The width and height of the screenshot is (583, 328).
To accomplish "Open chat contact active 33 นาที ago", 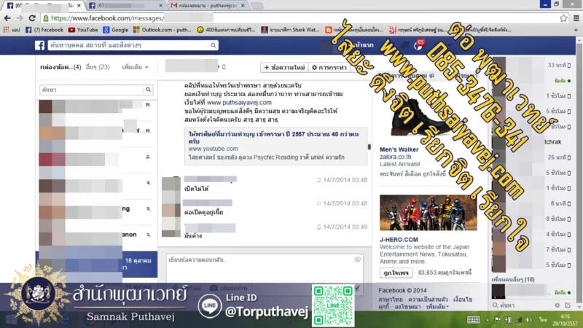I will pos(533,66).
